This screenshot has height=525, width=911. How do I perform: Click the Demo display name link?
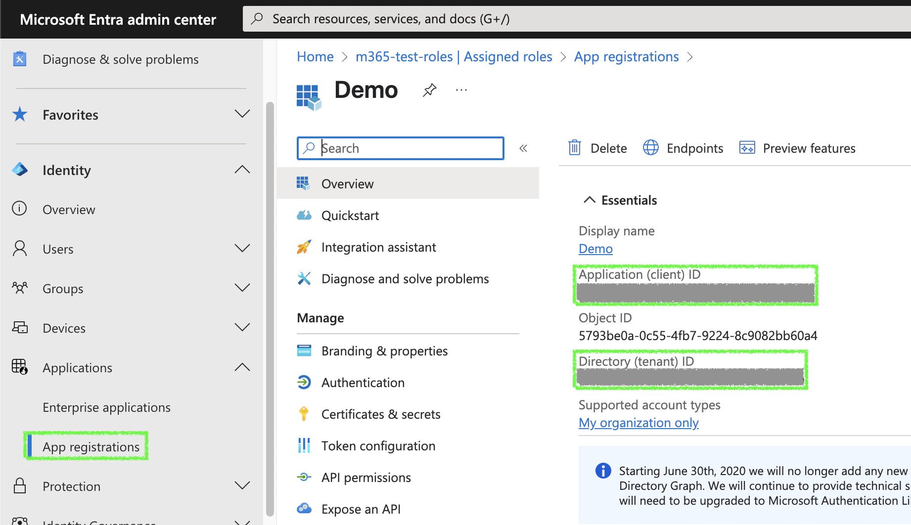click(595, 249)
